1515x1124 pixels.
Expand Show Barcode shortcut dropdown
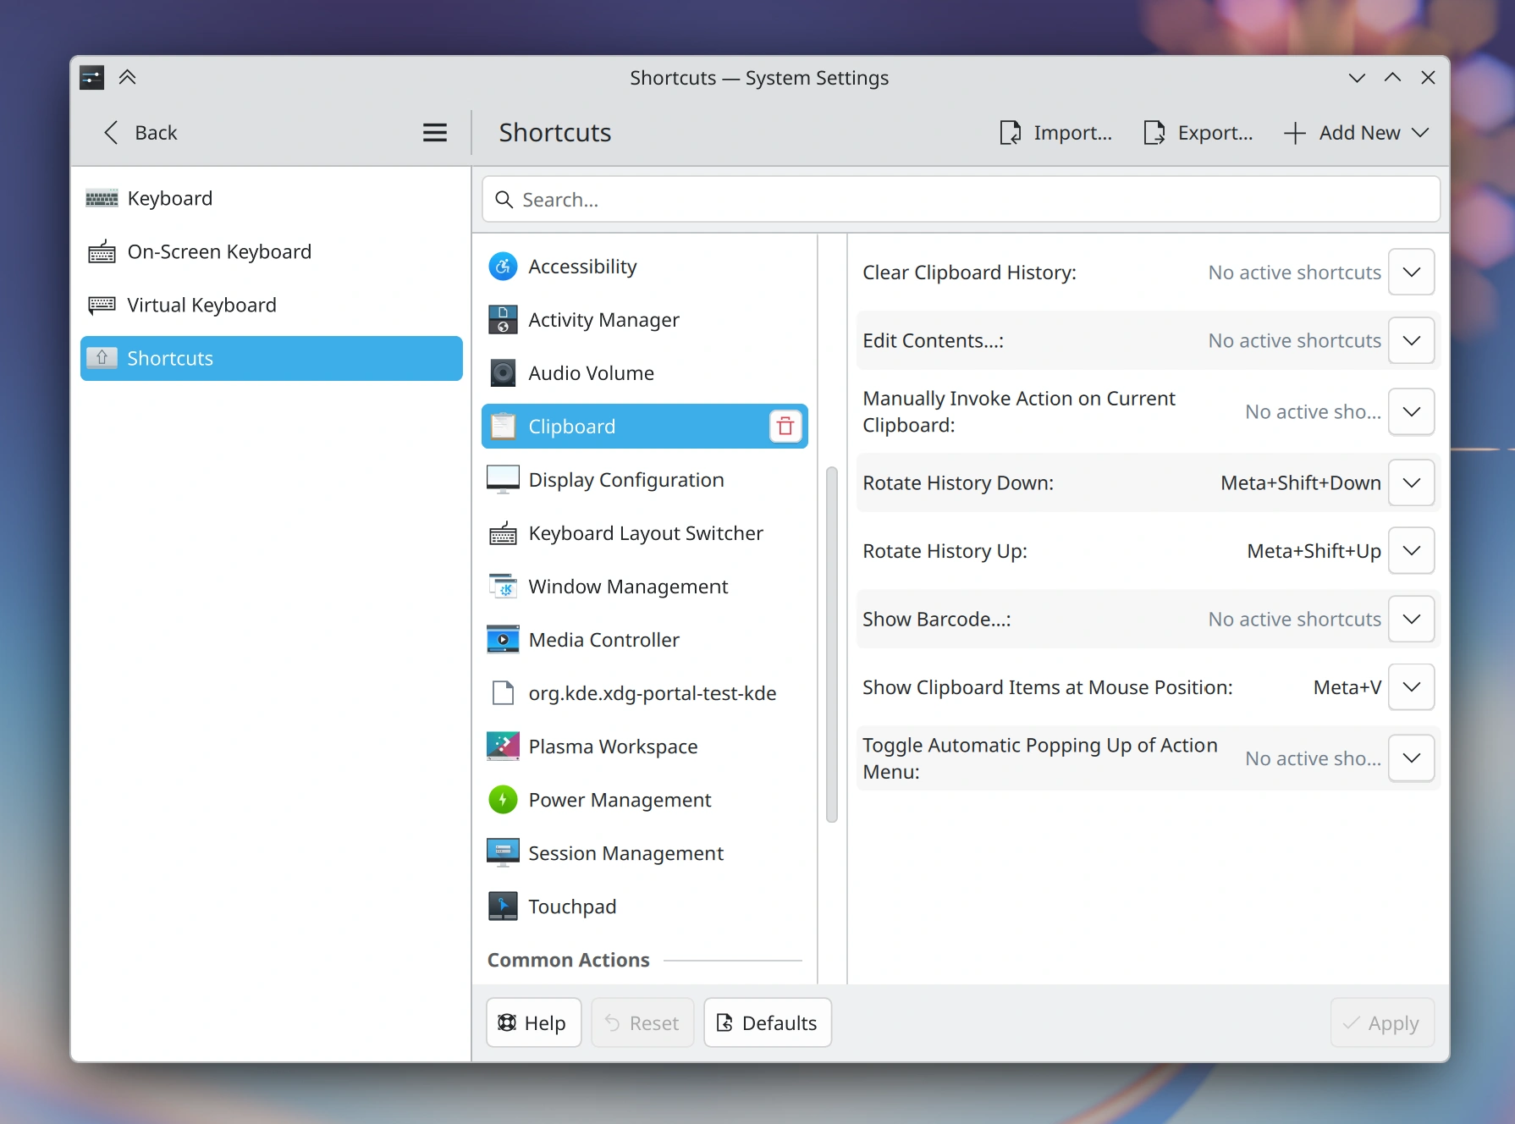tap(1411, 619)
